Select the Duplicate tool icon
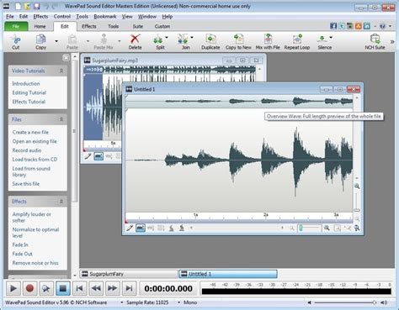Image resolution: width=399 pixels, height=310 pixels. pyautogui.click(x=210, y=39)
